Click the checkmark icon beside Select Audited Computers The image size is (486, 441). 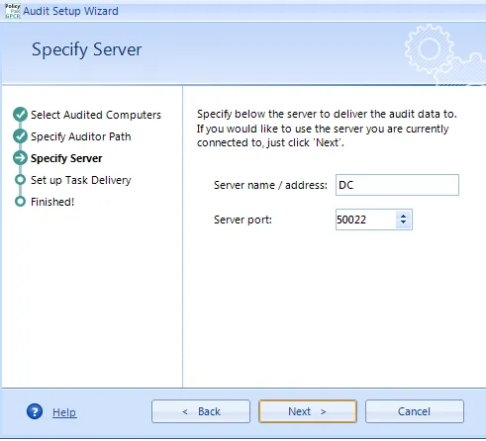[x=20, y=115]
